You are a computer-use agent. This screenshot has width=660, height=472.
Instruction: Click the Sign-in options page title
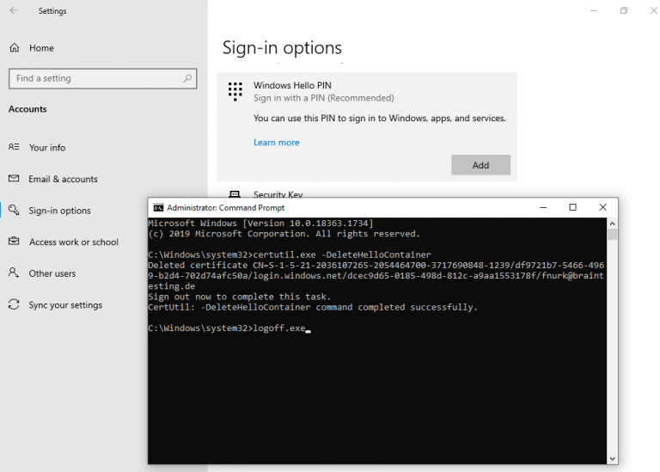tap(282, 47)
